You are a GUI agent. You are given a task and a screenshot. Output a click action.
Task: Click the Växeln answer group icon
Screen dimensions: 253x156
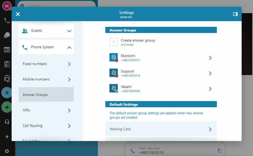[x=114, y=88]
